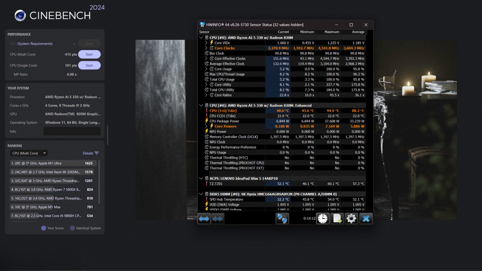
Task: Click clock icon beside Total CPU Usage
Action: tap(207, 79)
